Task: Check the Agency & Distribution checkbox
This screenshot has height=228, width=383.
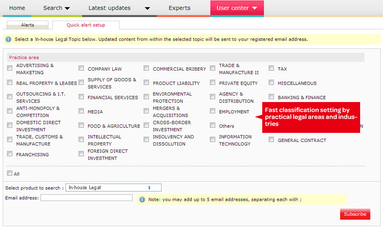Action: [212, 96]
